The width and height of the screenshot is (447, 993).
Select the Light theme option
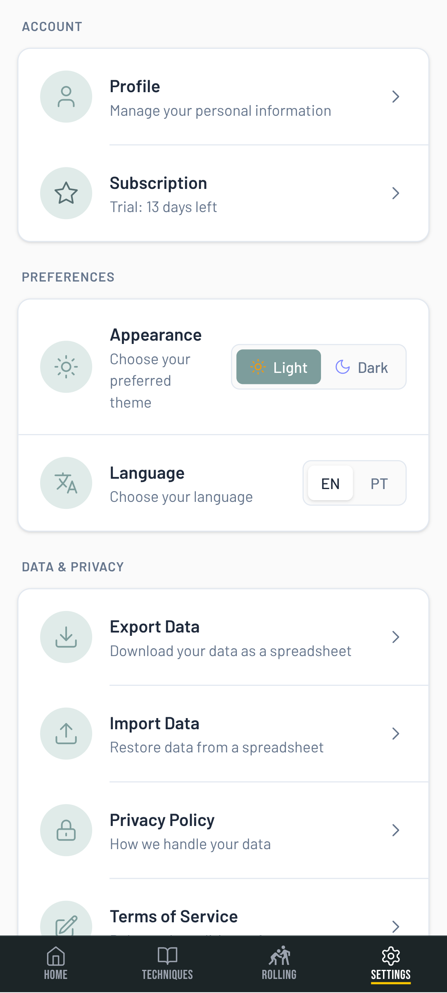[279, 367]
